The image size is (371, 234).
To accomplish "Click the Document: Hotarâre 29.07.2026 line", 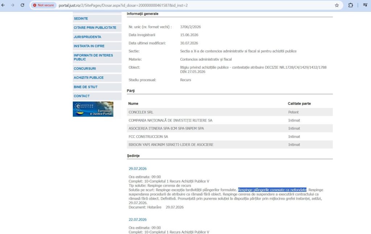I will 156,207.
